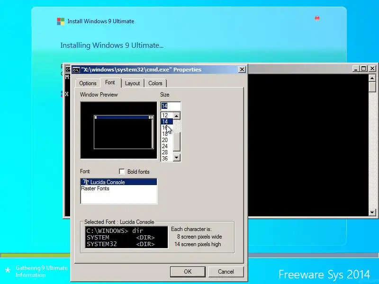Go to the Colors tab
The image size is (379, 284).
[155, 83]
